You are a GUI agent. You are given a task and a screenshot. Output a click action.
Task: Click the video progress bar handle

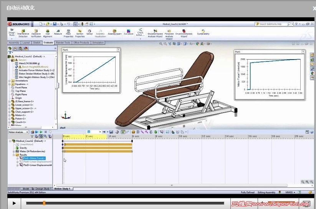pos(44,203)
